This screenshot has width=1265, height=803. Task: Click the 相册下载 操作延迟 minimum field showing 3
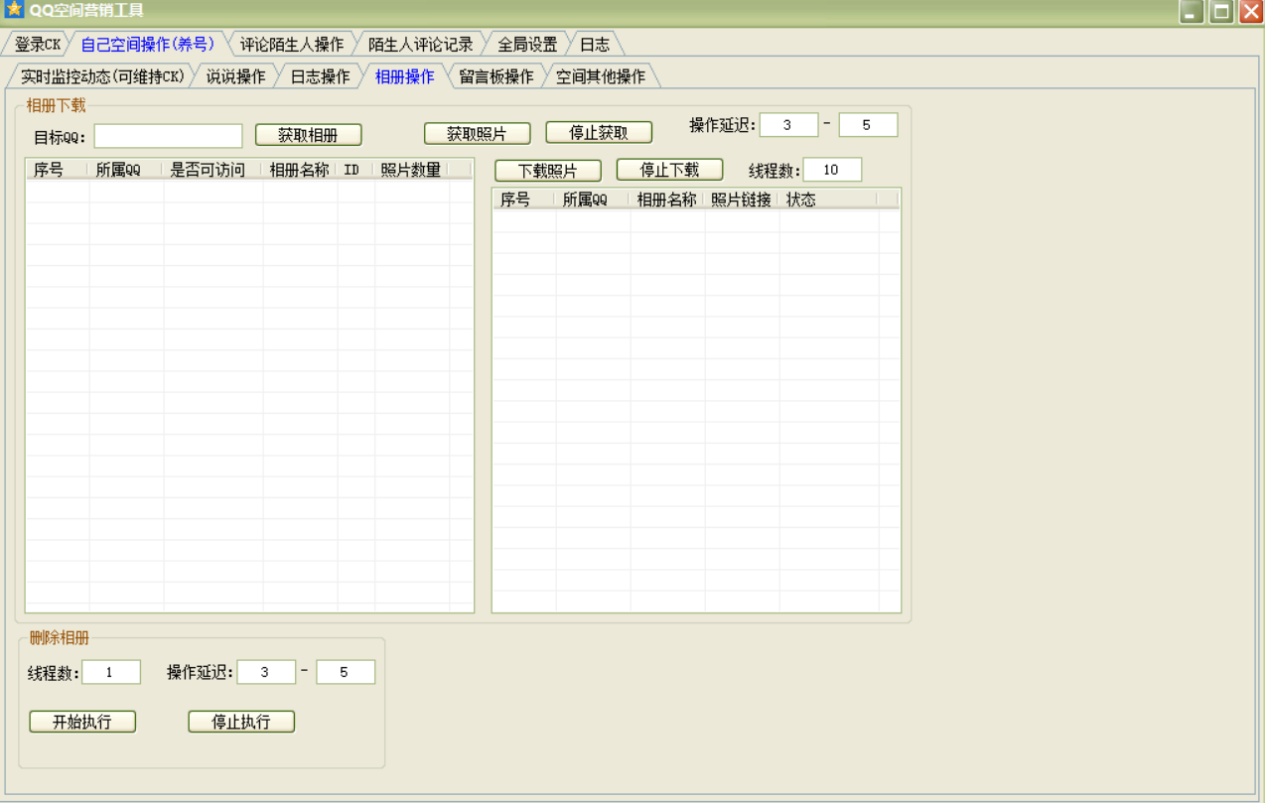pos(788,125)
